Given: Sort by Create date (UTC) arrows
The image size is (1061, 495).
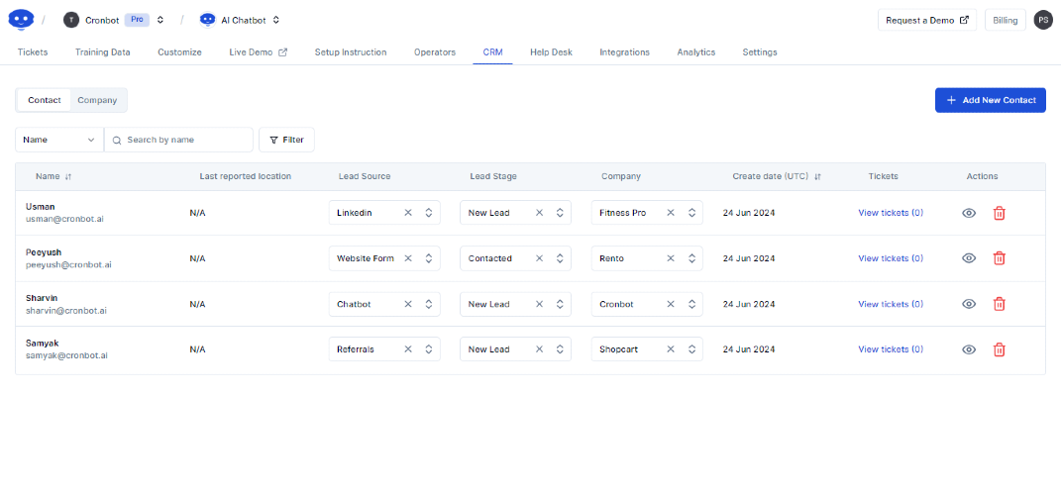Looking at the screenshot, I should point(817,176).
